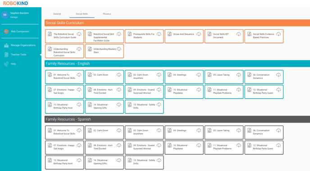Download English 03. Calm Down Anywhere

159,75
